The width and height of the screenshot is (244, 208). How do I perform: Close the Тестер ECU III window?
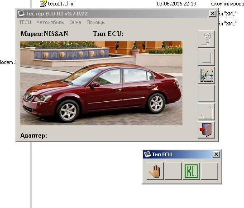click(x=213, y=14)
